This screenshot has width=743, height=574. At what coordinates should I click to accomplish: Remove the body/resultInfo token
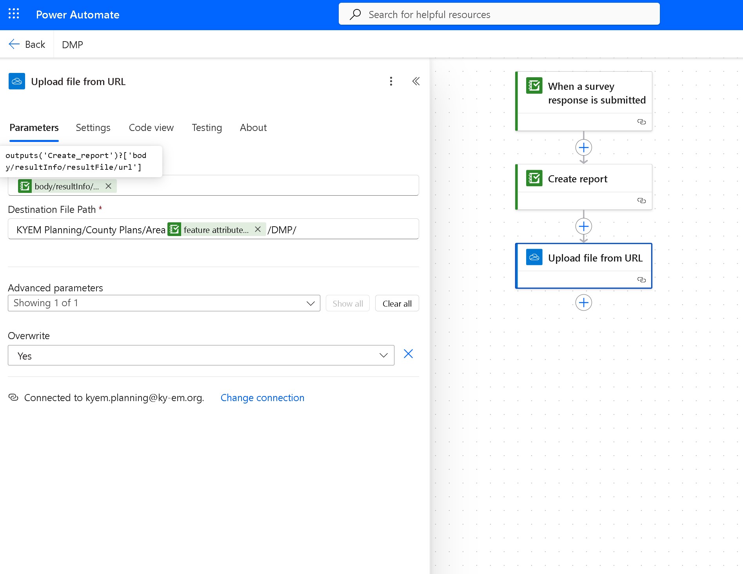coord(109,186)
